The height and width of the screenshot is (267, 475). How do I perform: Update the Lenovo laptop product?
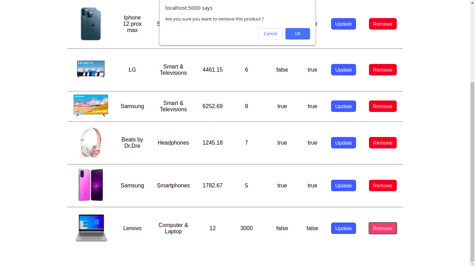344,228
